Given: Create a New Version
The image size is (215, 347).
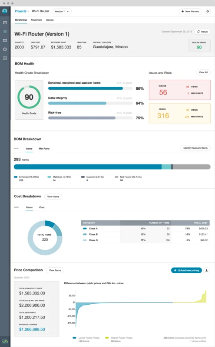Looking at the screenshot, I should pos(190,11).
